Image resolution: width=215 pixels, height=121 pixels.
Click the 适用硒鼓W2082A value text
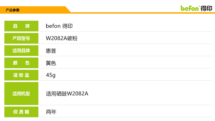coord(67,94)
